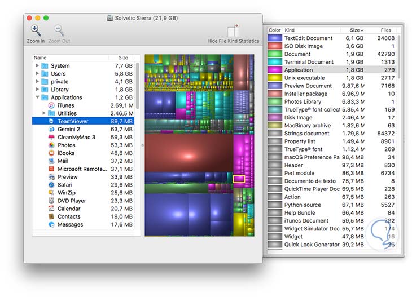
Task: Click the yellow-outlined highlighted block in treemap
Action: click(239, 179)
